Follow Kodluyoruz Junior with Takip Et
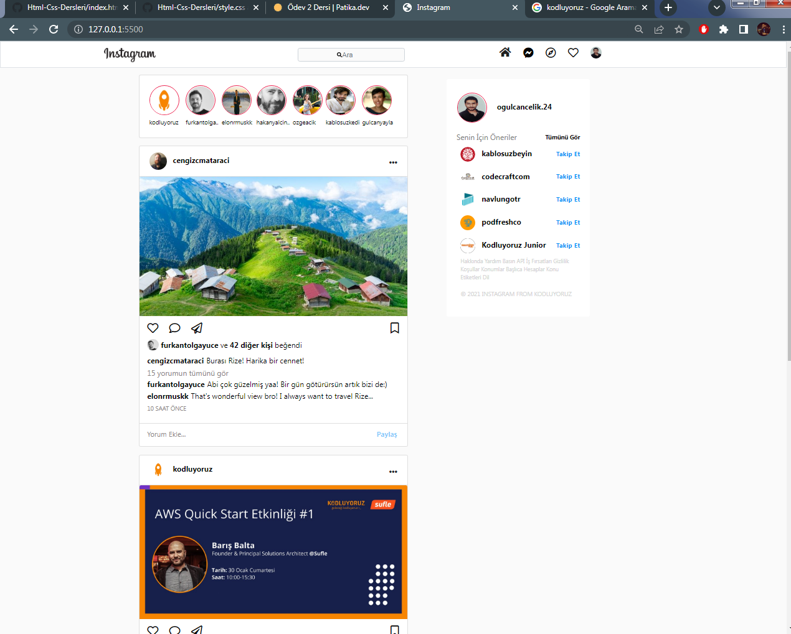791x634 pixels. (568, 246)
